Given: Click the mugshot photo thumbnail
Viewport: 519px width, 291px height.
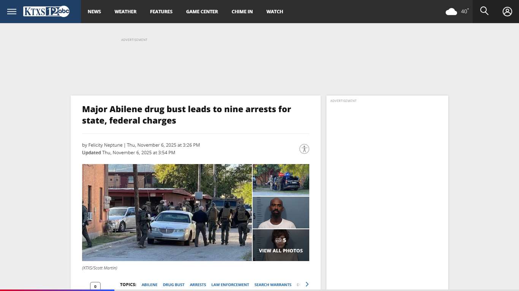Looking at the screenshot, I should coord(281,212).
